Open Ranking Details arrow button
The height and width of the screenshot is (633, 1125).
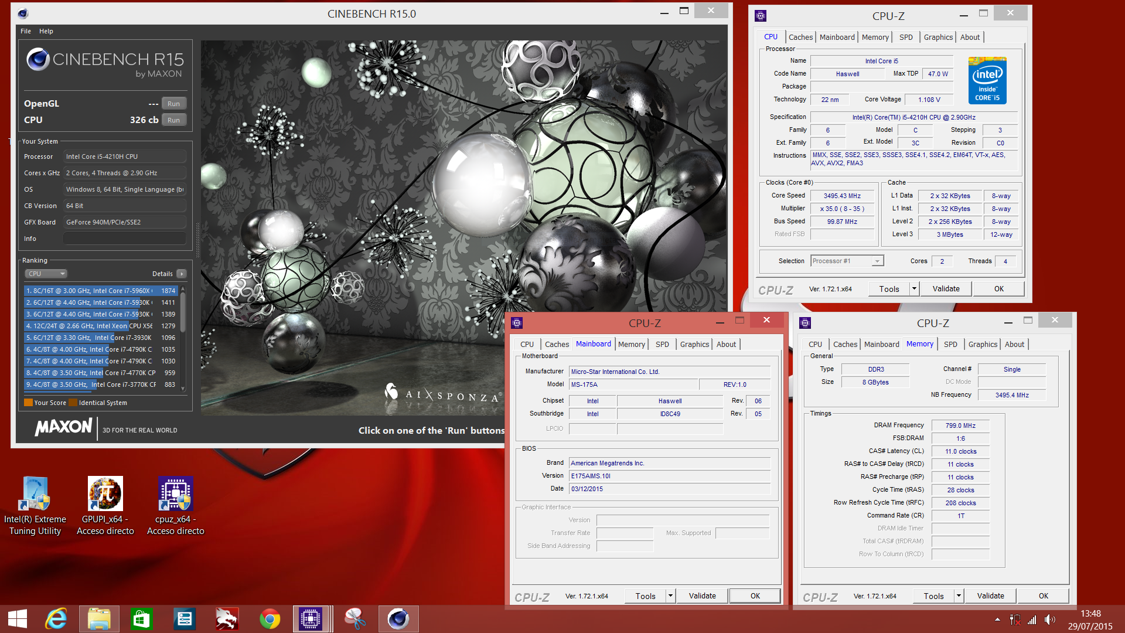click(x=182, y=274)
